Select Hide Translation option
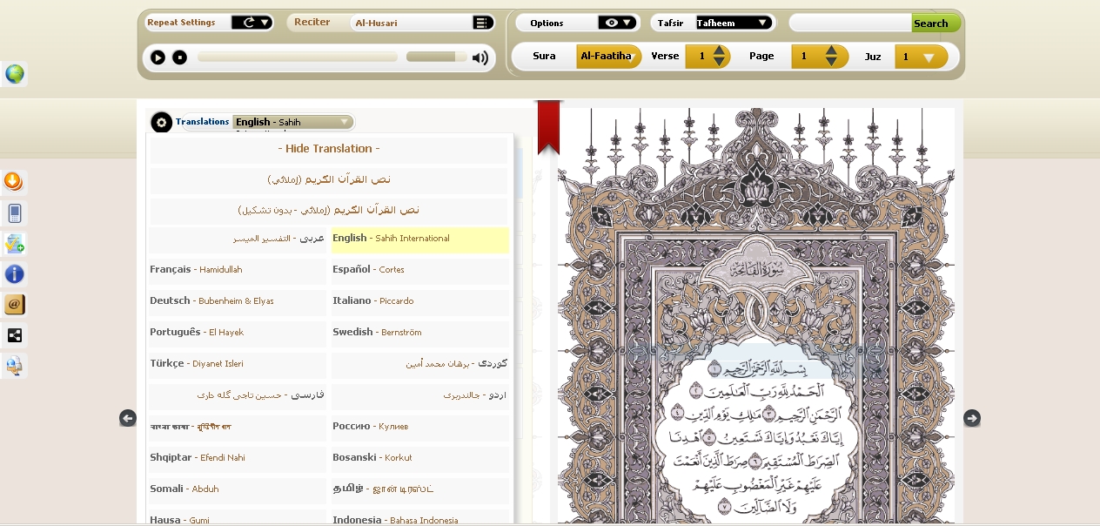The height and width of the screenshot is (526, 1100). coord(329,149)
